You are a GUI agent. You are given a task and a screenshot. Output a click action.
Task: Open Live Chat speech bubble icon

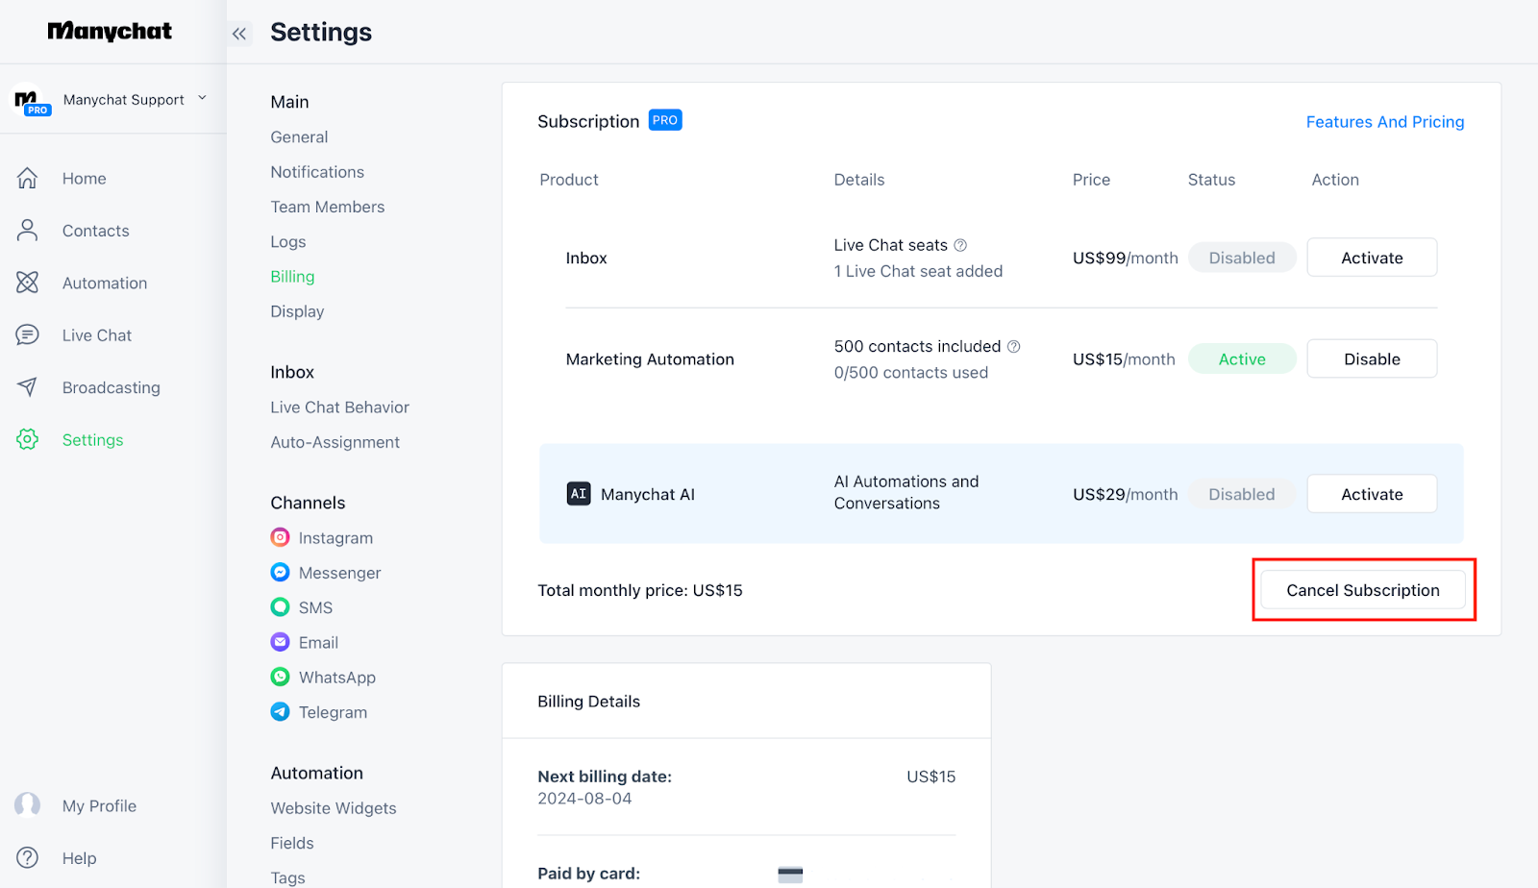pyautogui.click(x=27, y=334)
